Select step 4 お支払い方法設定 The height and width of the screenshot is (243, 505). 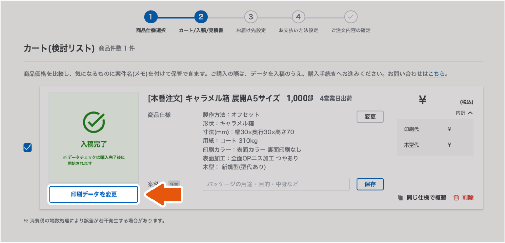click(x=298, y=17)
